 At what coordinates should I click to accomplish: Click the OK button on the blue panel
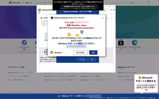(x=92, y=59)
